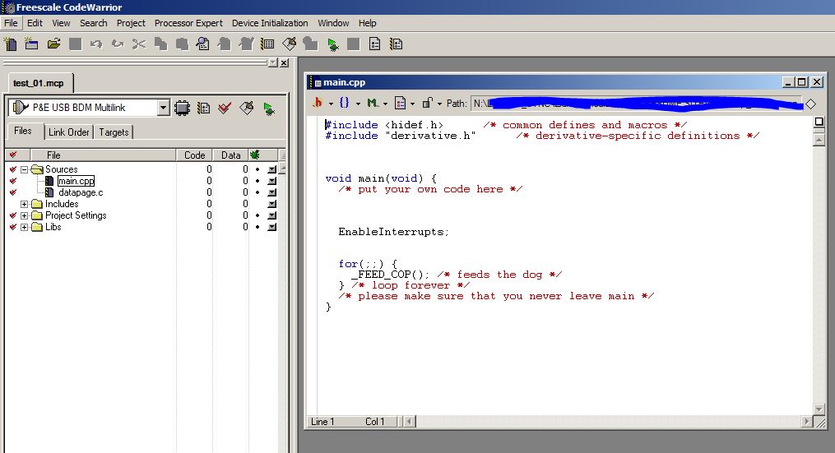Click the scissors Cut icon
The width and height of the screenshot is (835, 453).
(x=139, y=44)
